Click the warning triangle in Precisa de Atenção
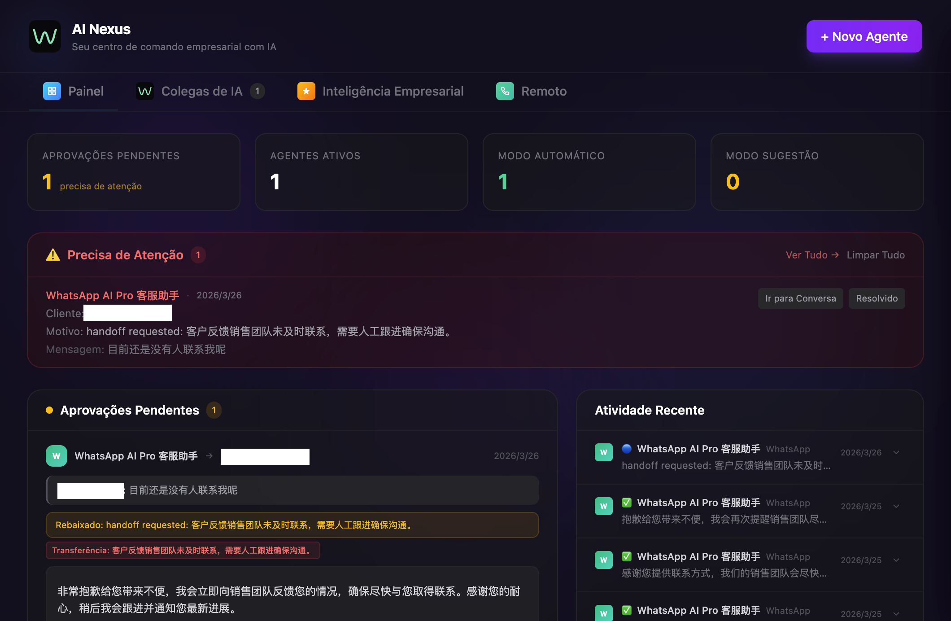 point(52,255)
